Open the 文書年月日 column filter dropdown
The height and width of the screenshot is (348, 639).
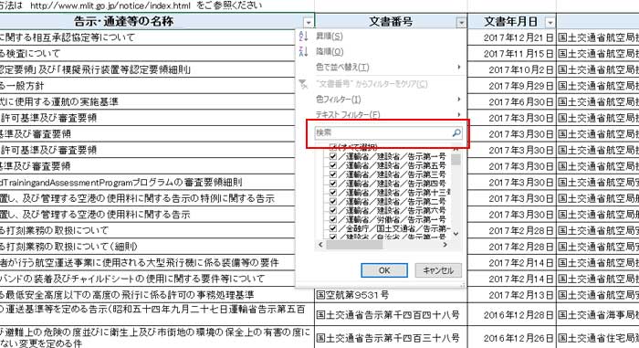(550, 23)
